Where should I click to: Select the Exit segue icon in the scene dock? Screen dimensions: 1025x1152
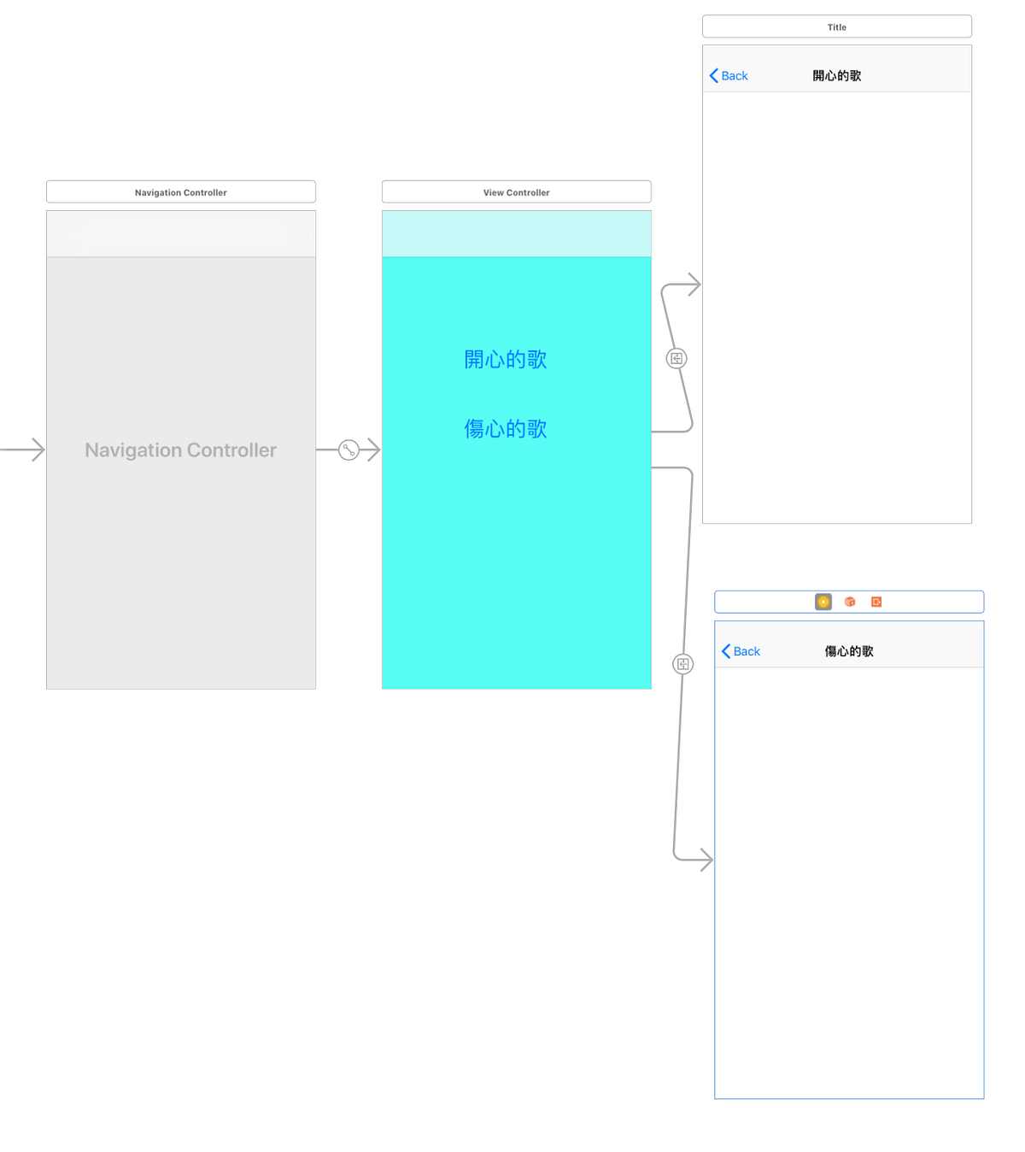876,602
